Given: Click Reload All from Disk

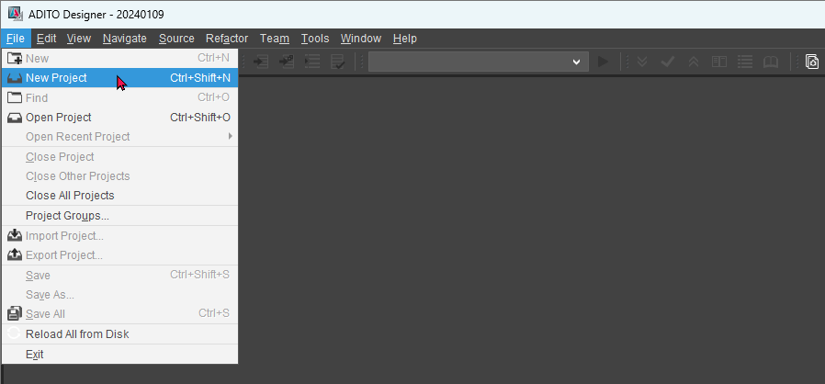Looking at the screenshot, I should pyautogui.click(x=77, y=334).
